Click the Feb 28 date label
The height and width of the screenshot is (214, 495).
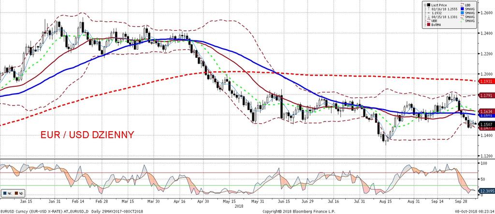click(x=102, y=201)
